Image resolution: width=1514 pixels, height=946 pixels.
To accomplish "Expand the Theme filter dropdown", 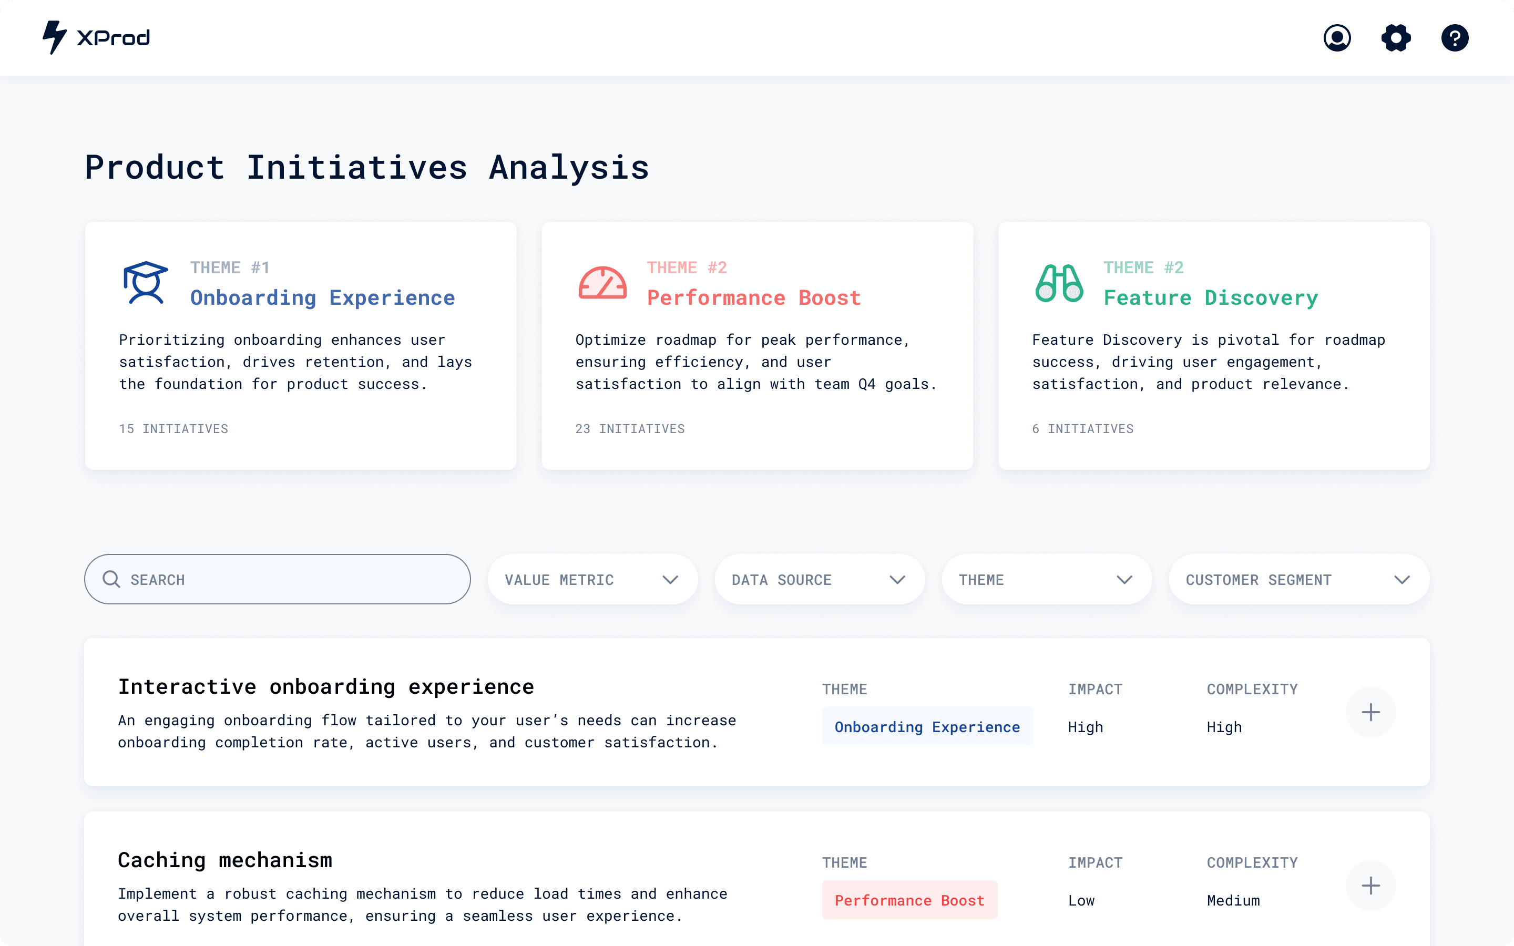I will (x=1047, y=579).
